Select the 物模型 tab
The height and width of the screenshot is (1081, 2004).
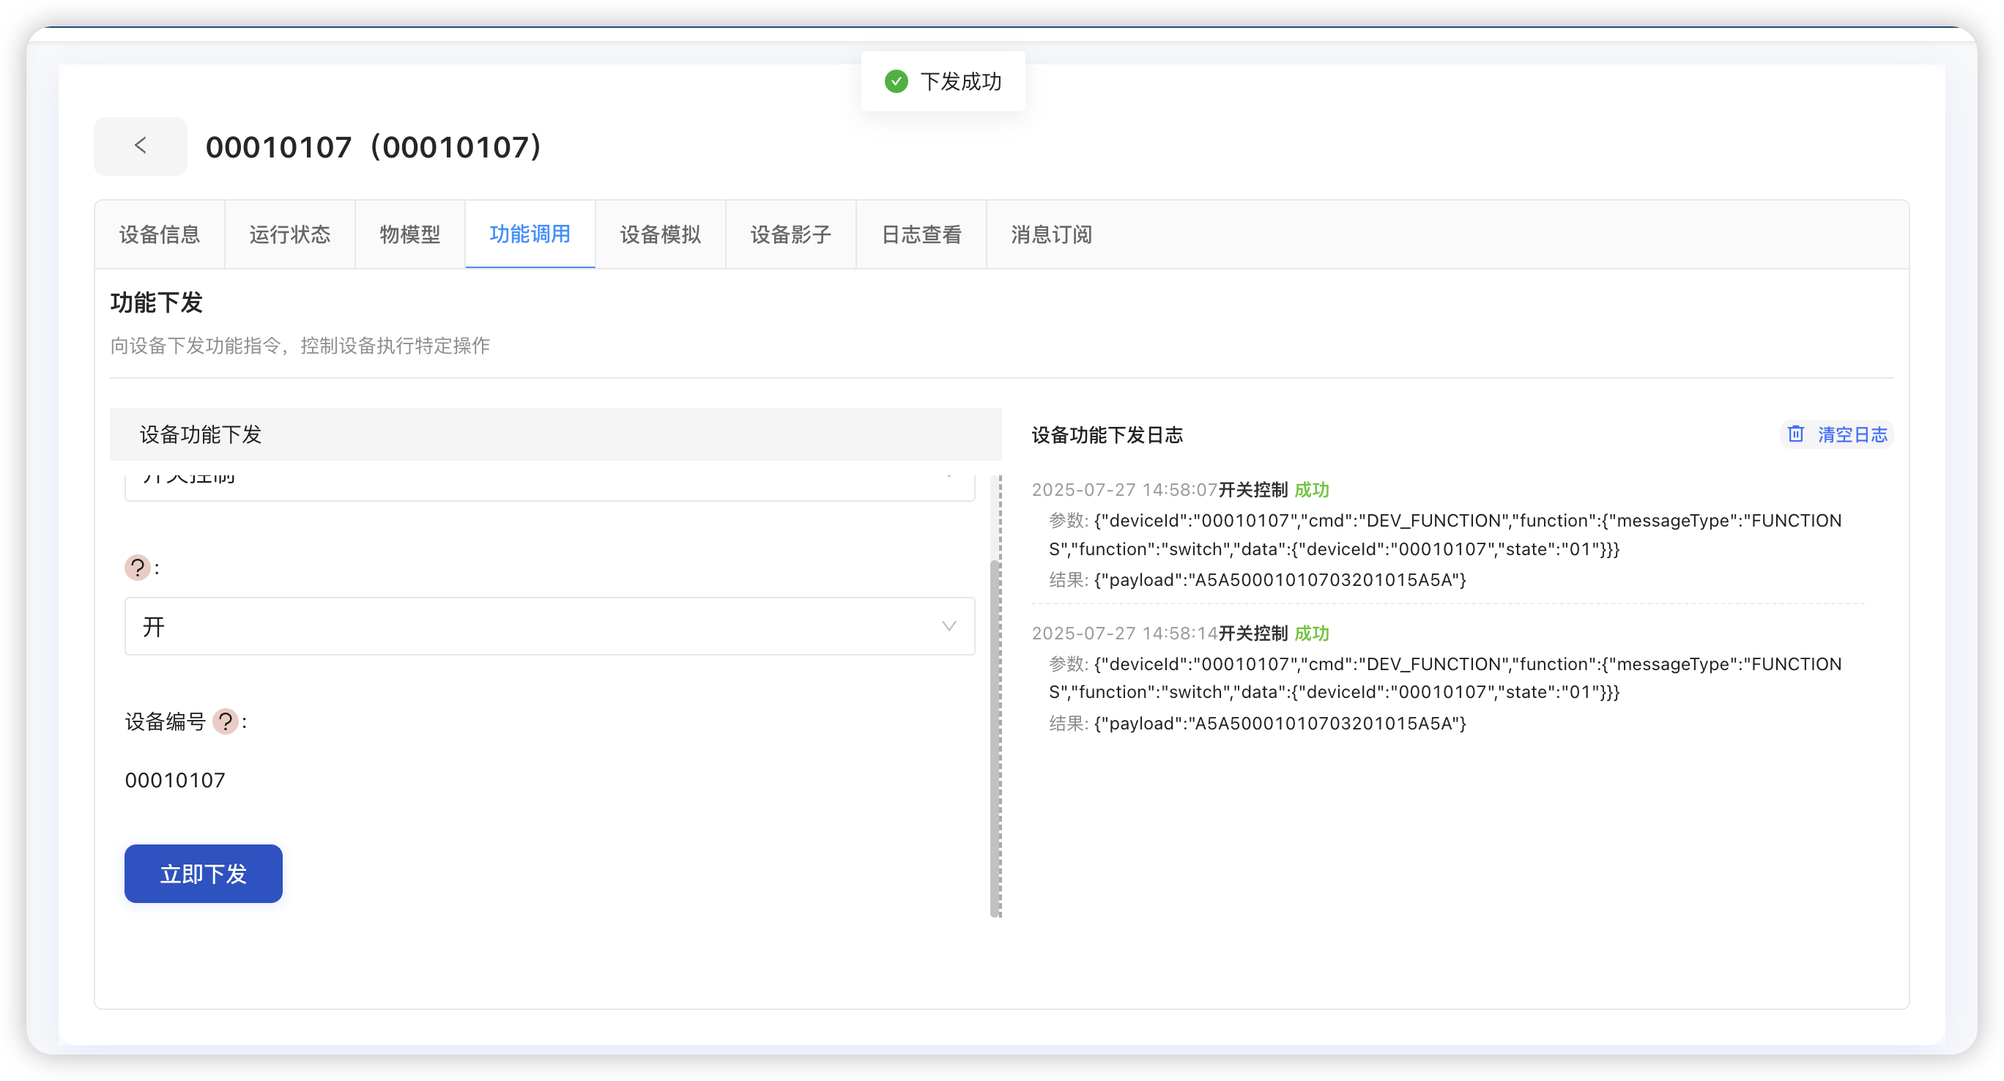410,234
